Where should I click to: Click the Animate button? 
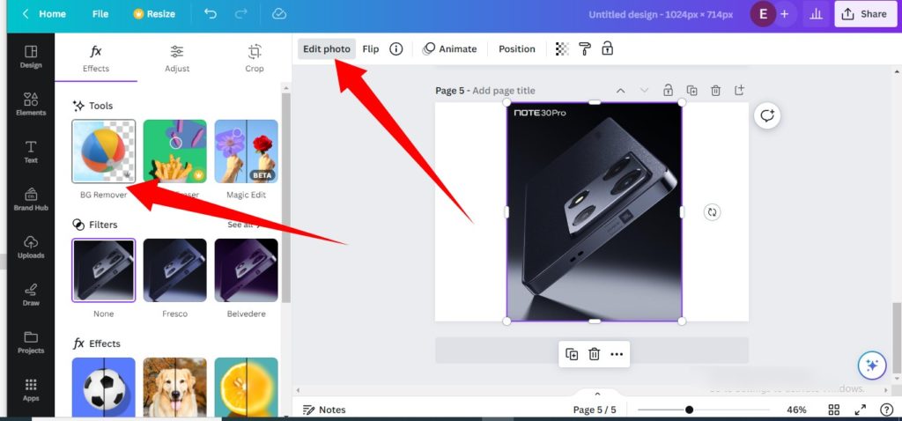click(x=450, y=49)
